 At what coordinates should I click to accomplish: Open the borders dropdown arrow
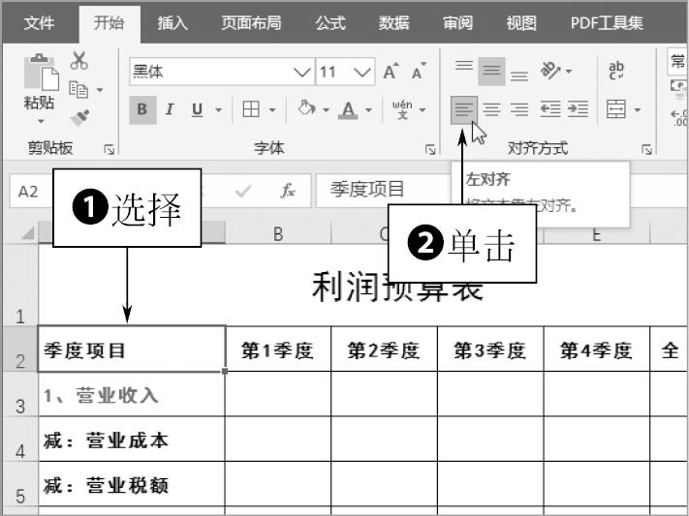coord(272,109)
